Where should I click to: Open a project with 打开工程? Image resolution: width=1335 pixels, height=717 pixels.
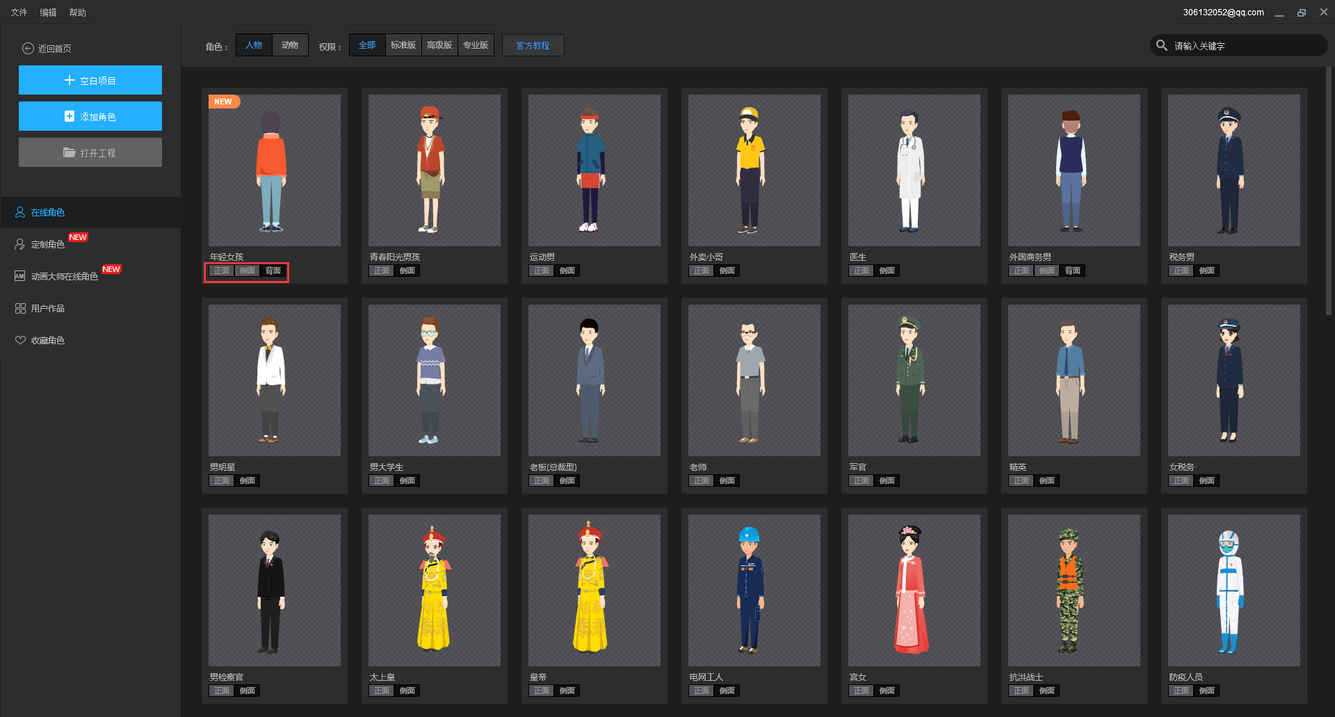[90, 152]
